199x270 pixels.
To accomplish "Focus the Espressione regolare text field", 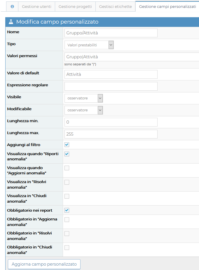I will pos(111,86).
